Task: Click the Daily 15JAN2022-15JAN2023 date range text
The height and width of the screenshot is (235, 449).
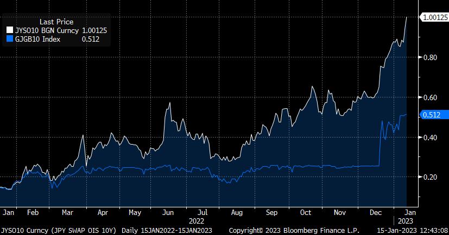Action: click(x=170, y=230)
